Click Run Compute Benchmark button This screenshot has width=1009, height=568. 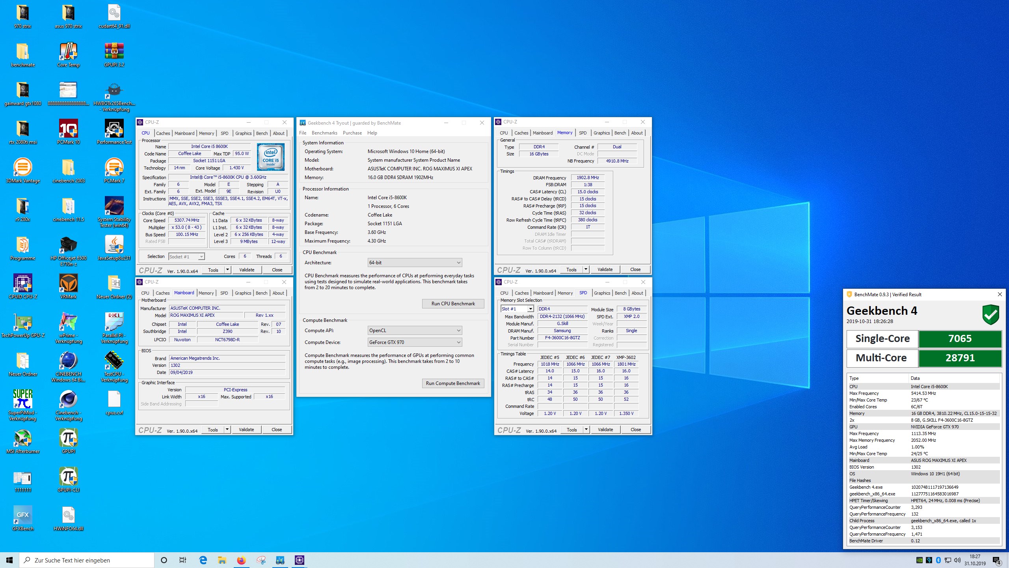tap(453, 383)
